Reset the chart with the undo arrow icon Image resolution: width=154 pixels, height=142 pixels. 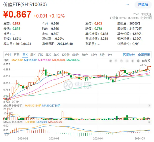pyautogui.click(x=111, y=61)
